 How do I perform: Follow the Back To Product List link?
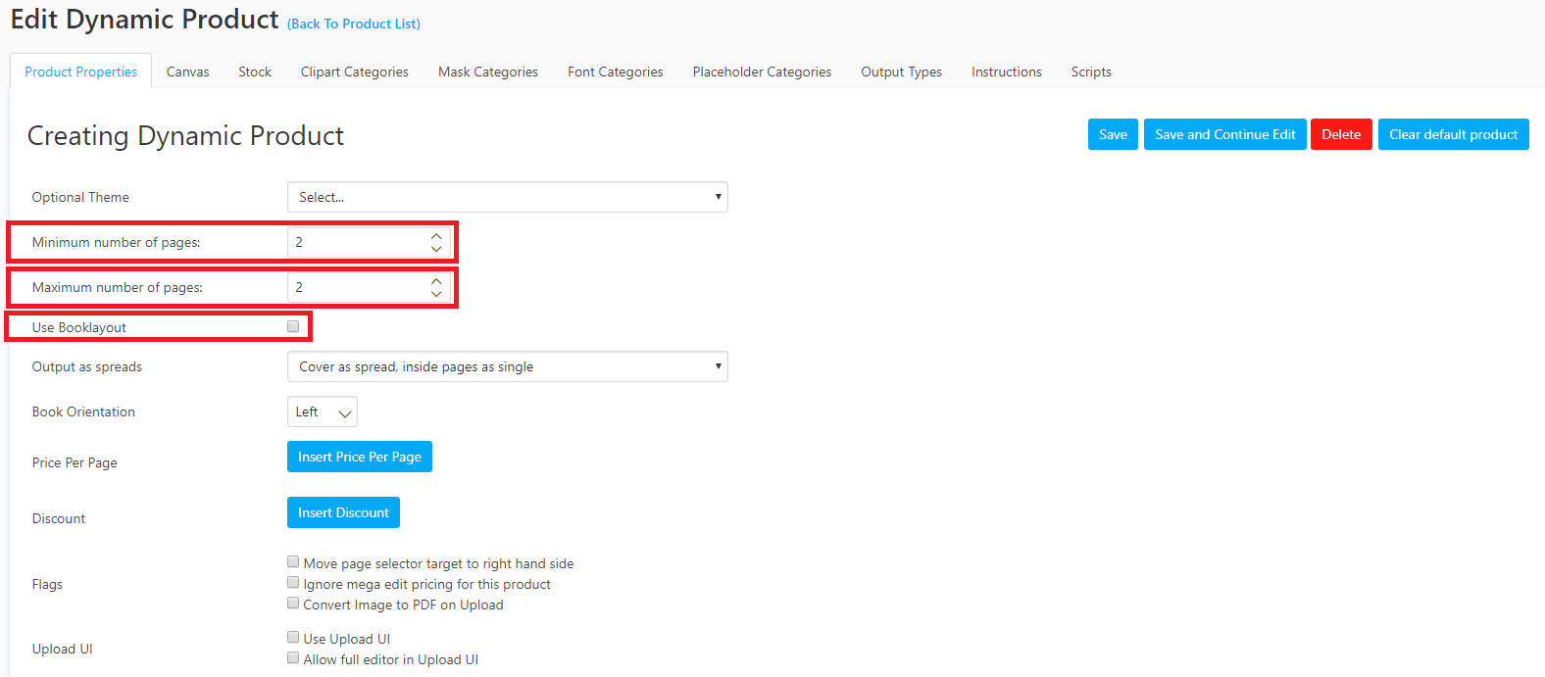click(x=354, y=24)
